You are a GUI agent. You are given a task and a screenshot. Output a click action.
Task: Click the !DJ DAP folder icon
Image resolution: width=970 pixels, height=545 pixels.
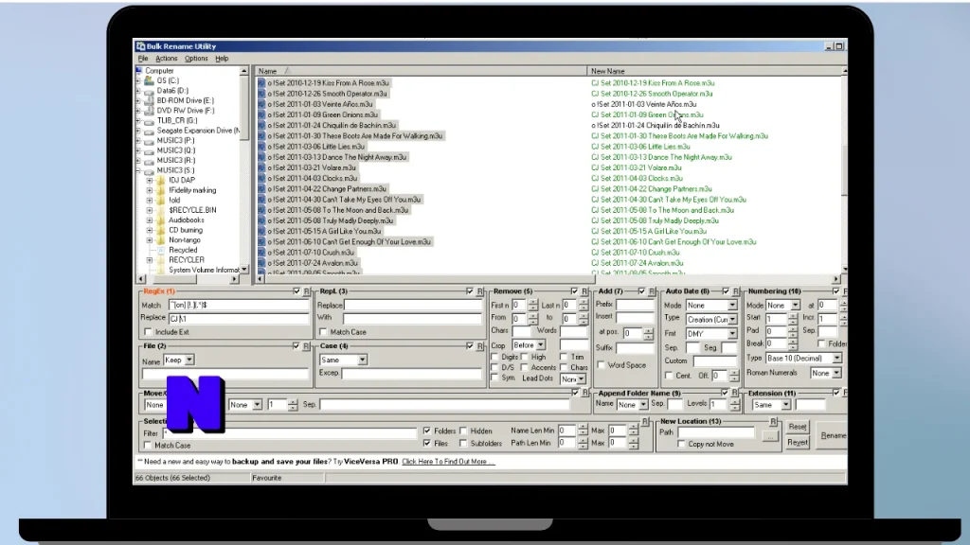click(x=161, y=181)
